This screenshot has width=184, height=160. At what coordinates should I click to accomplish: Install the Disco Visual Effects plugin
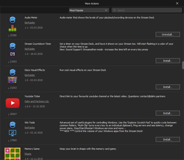168,87
